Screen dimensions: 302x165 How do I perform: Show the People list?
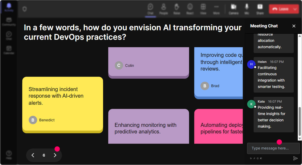pyautogui.click(x=164, y=9)
